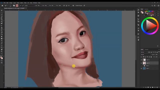Open the Paragraph panel icon in dock
Screen dimensions: 160x90
(138, 30)
